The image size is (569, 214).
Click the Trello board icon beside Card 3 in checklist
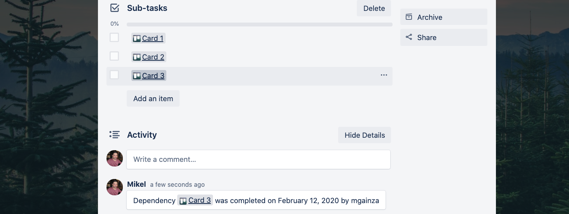pos(137,76)
